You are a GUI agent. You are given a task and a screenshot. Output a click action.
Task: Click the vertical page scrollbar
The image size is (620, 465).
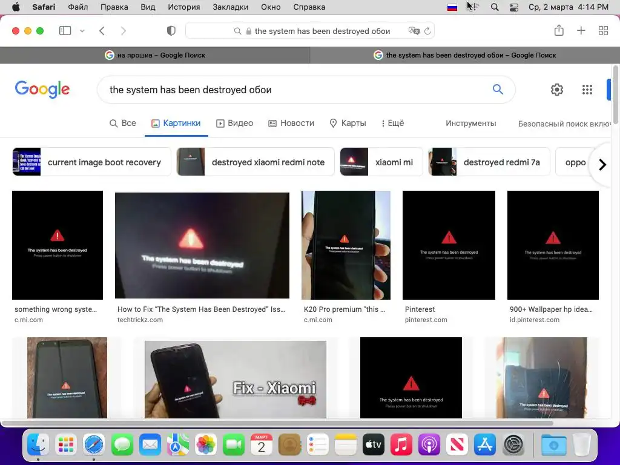click(x=615, y=95)
